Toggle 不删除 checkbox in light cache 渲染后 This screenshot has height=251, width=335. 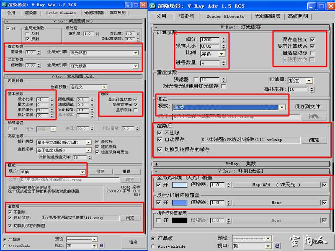160,133
